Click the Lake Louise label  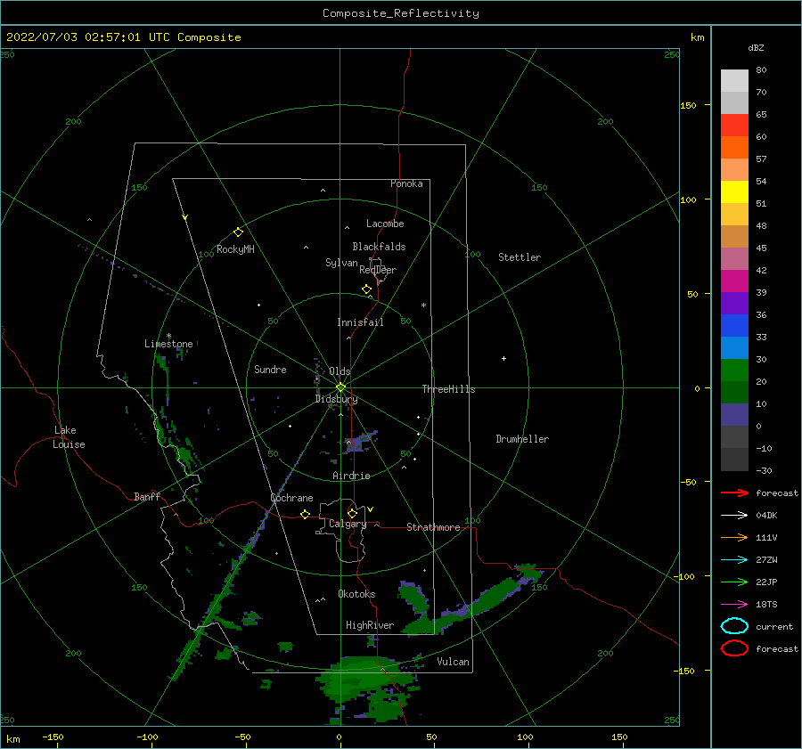69,437
